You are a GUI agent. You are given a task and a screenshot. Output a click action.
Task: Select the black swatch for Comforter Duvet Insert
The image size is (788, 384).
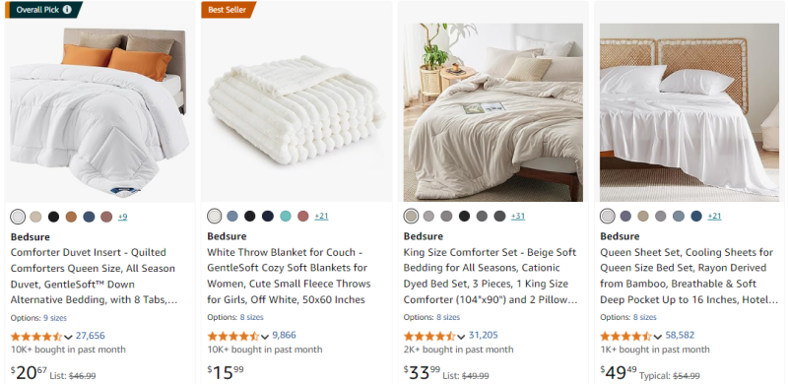[x=53, y=218]
